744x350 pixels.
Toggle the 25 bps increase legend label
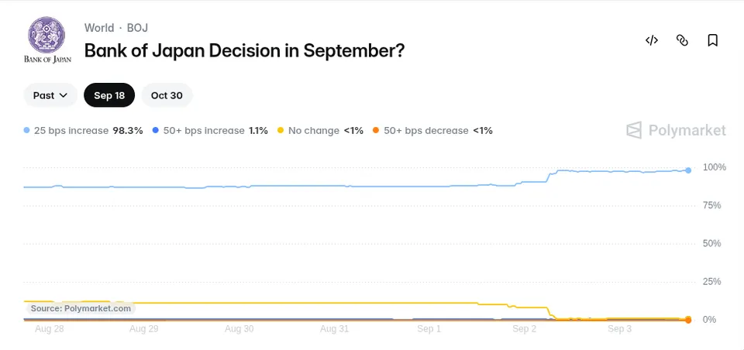[x=71, y=130]
